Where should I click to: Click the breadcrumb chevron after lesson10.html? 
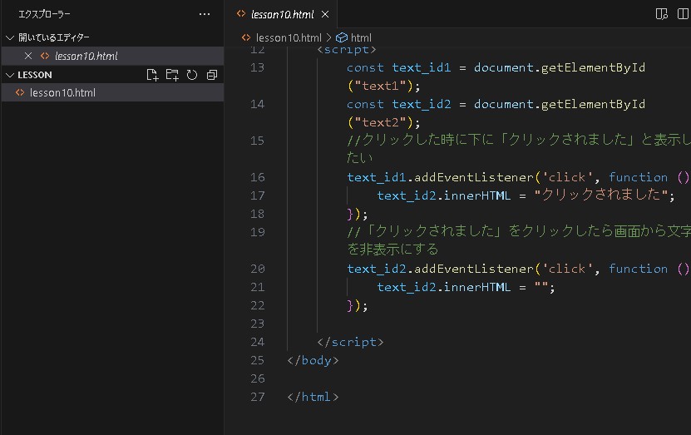[x=328, y=37]
